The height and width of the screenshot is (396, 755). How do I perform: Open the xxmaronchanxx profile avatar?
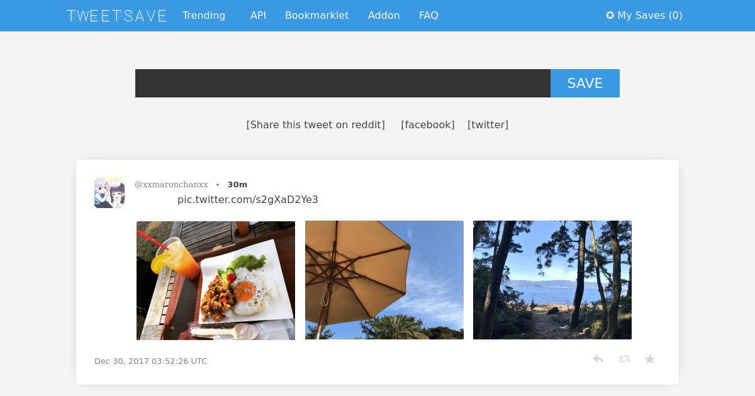click(109, 192)
